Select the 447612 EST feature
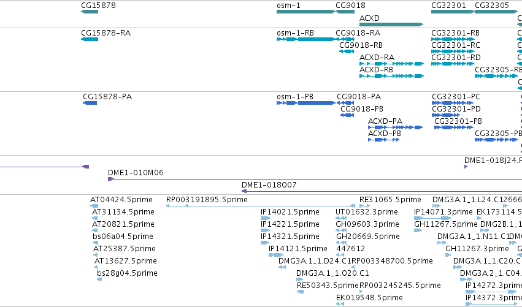 coord(340,255)
